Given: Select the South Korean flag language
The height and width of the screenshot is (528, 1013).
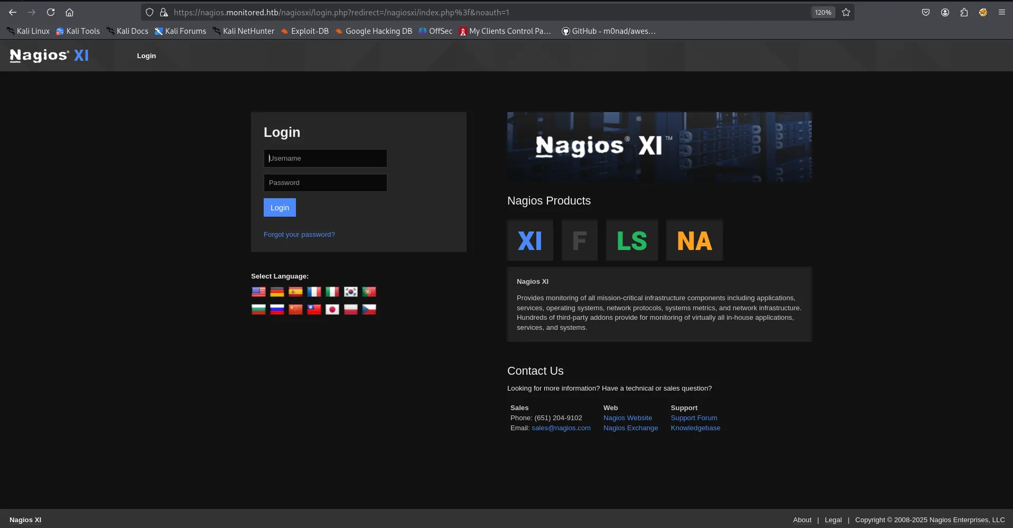Looking at the screenshot, I should coord(351,292).
